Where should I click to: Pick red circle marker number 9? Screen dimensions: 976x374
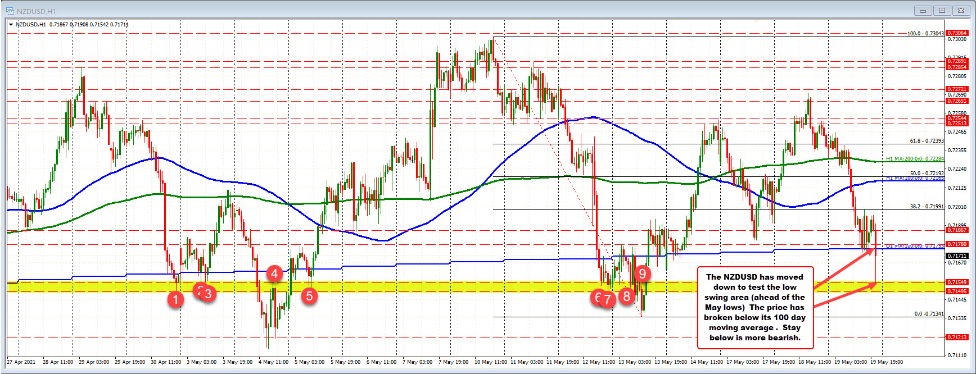click(643, 273)
